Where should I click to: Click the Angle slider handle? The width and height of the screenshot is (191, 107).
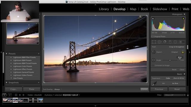tap(170, 60)
